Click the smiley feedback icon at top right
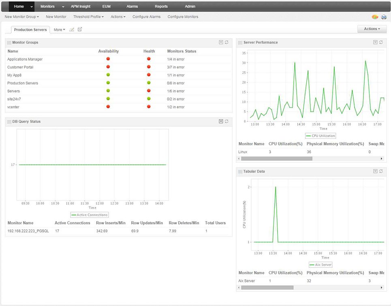This screenshot has width=391, height=306. click(x=375, y=17)
